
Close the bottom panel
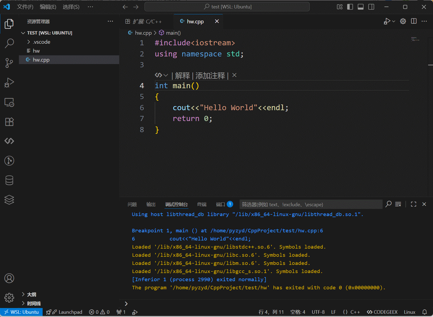click(424, 204)
